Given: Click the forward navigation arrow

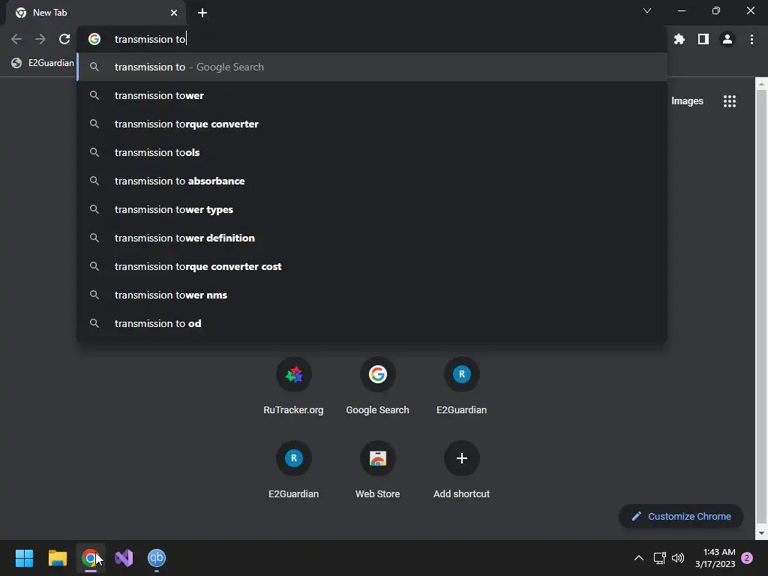Looking at the screenshot, I should pyautogui.click(x=40, y=39).
